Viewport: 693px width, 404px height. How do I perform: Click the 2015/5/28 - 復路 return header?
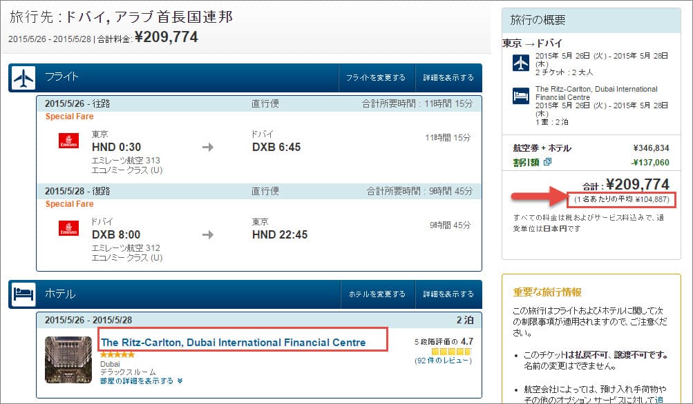click(x=77, y=192)
